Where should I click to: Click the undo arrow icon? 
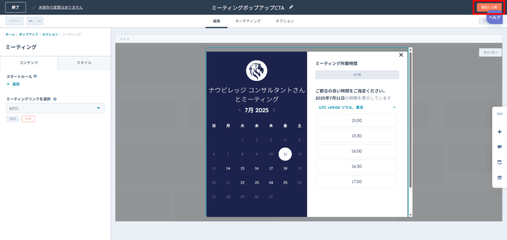(x=31, y=21)
